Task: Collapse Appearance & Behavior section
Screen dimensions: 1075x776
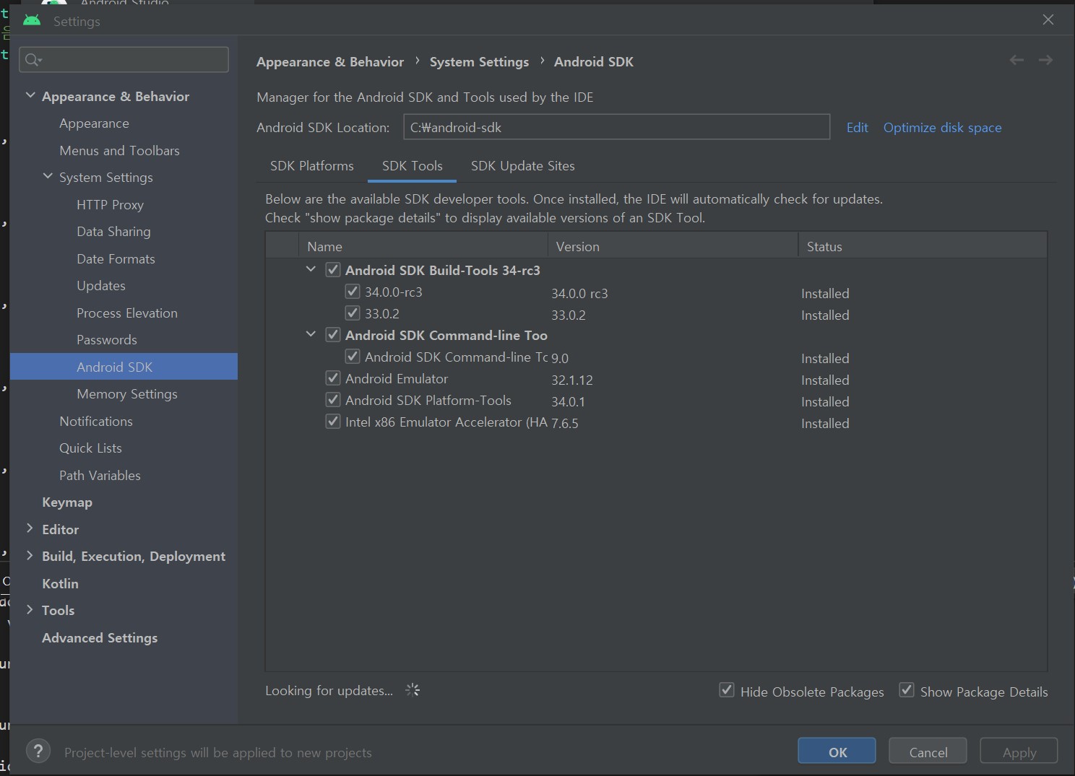Action: pyautogui.click(x=30, y=95)
